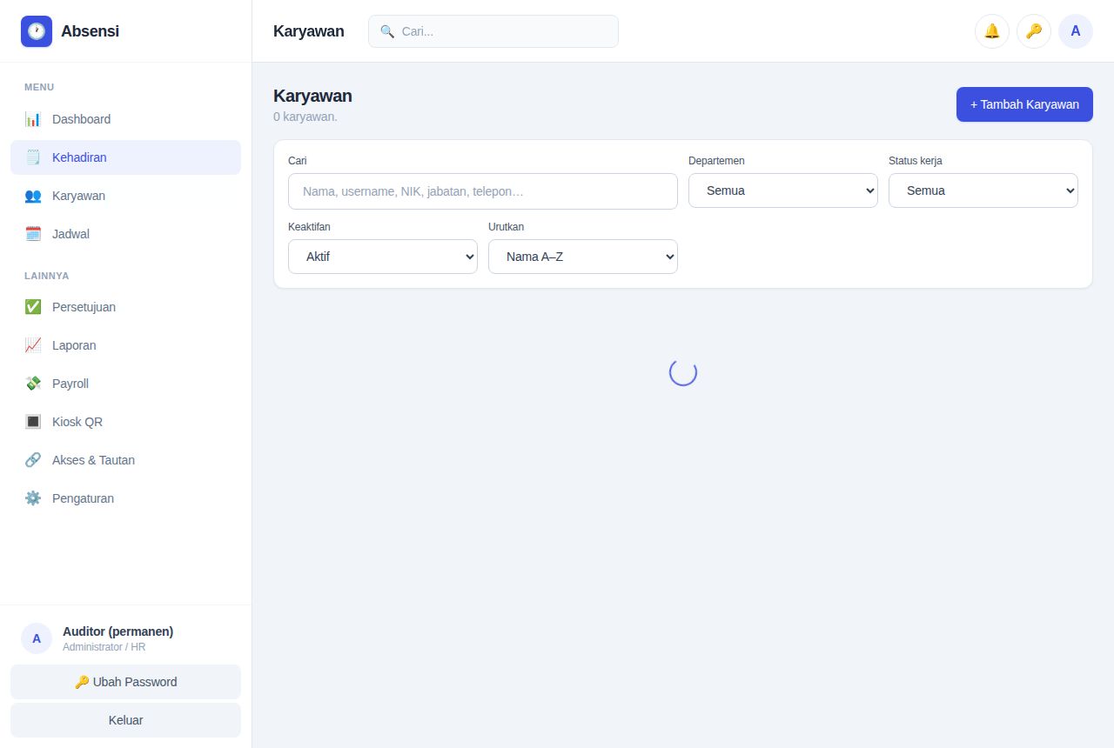Image resolution: width=1114 pixels, height=748 pixels.
Task: Open Akses & Tautan section
Action: tap(125, 460)
